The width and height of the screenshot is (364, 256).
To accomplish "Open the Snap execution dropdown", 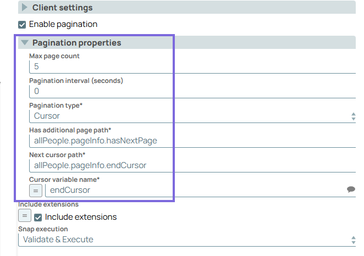I will click(x=181, y=240).
